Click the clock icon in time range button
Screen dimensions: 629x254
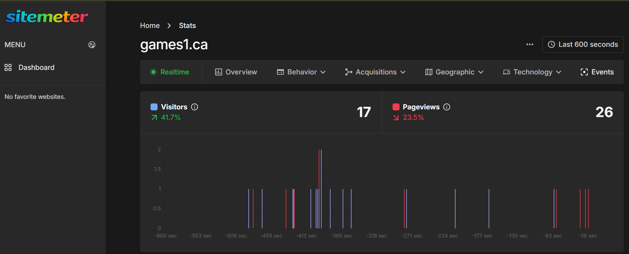point(551,44)
